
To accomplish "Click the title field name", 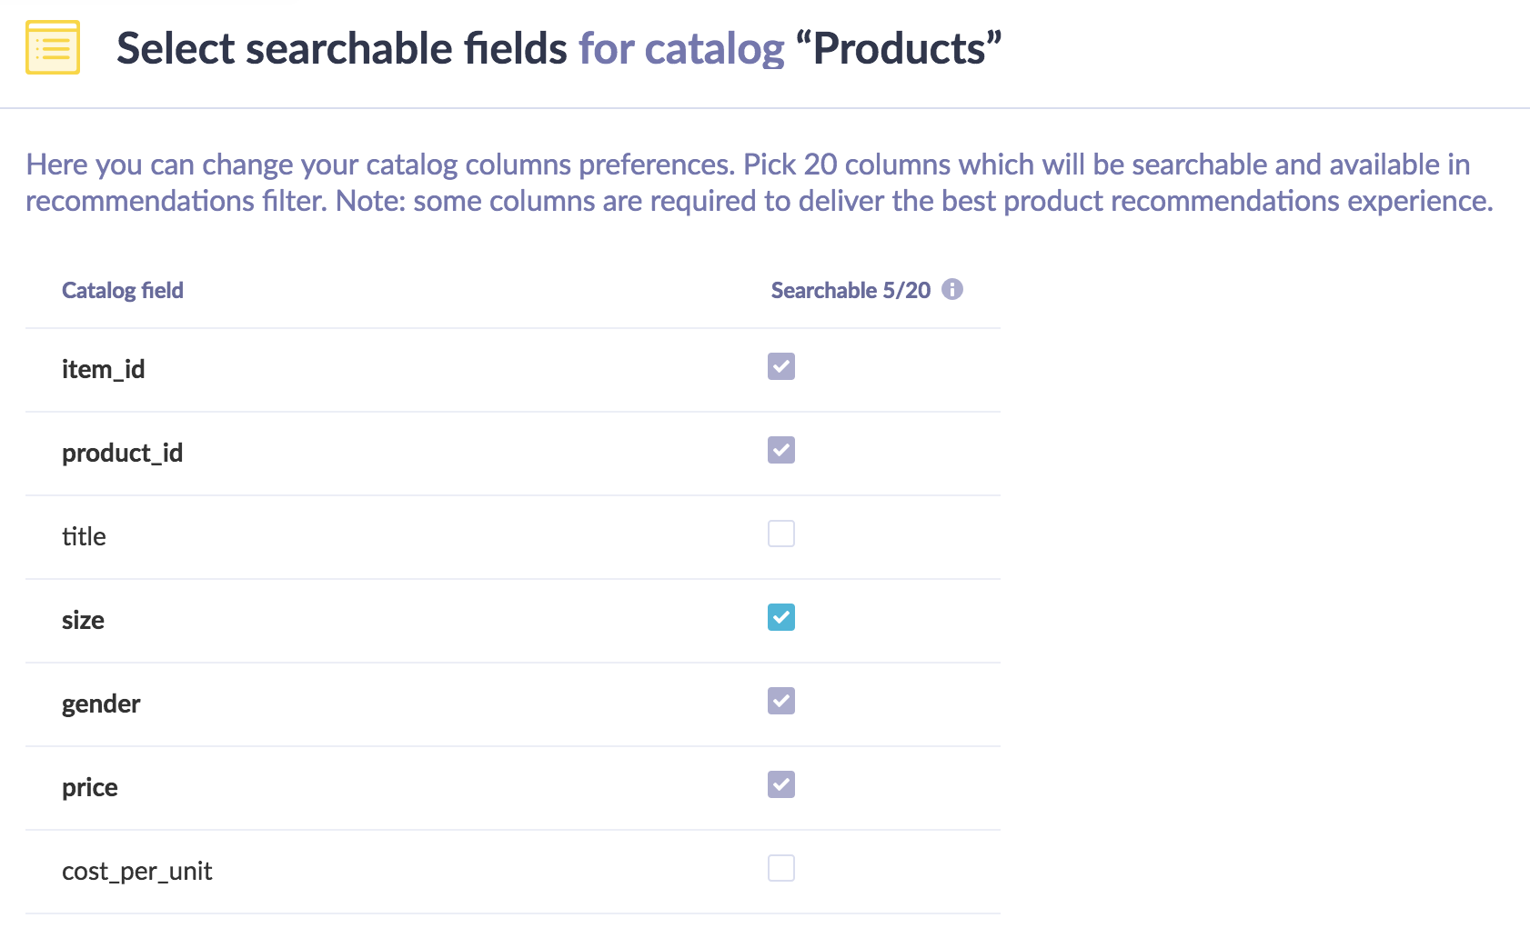I will coord(84,536).
